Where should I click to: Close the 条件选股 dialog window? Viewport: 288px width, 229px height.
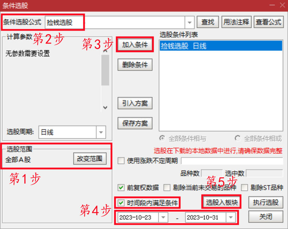click(282, 5)
